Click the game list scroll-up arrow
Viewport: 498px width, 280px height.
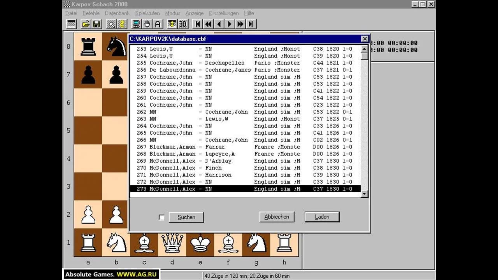[x=364, y=49]
